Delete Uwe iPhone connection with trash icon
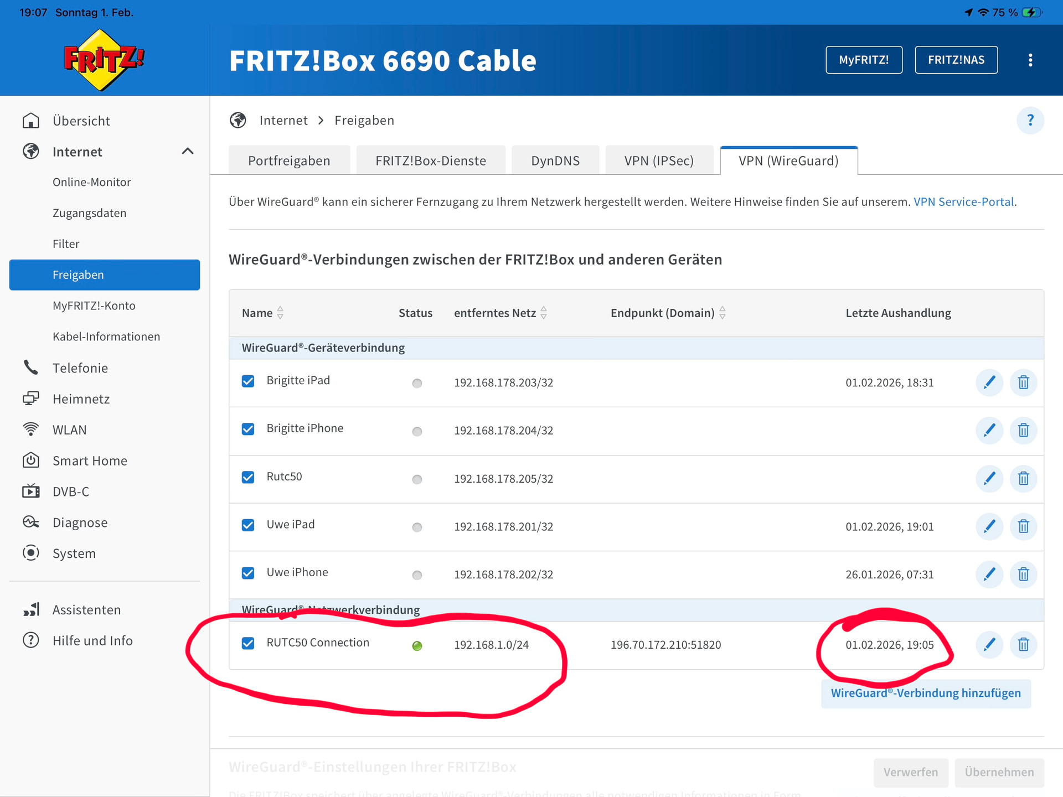The image size is (1063, 797). tap(1023, 574)
